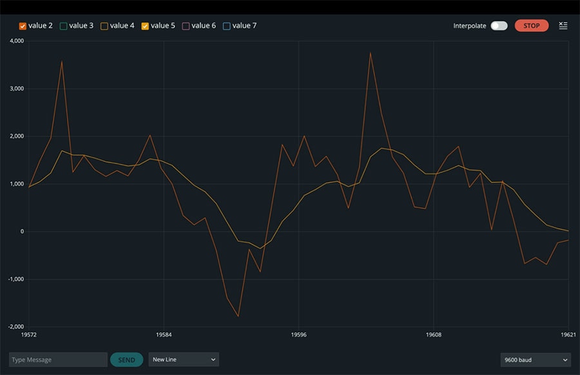
Task: Select the 19596 x-axis label
Action: [298, 335]
